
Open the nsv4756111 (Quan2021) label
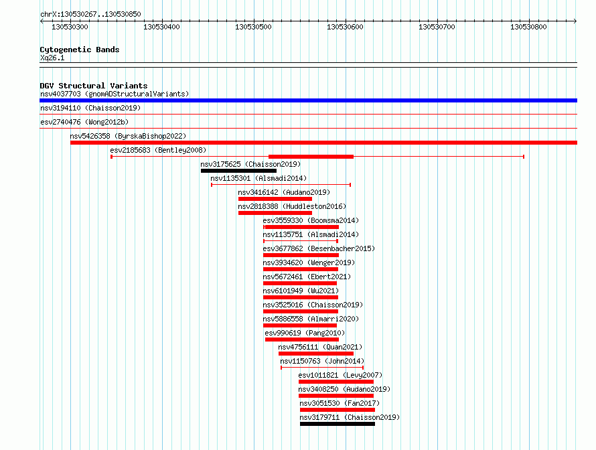[320, 347]
